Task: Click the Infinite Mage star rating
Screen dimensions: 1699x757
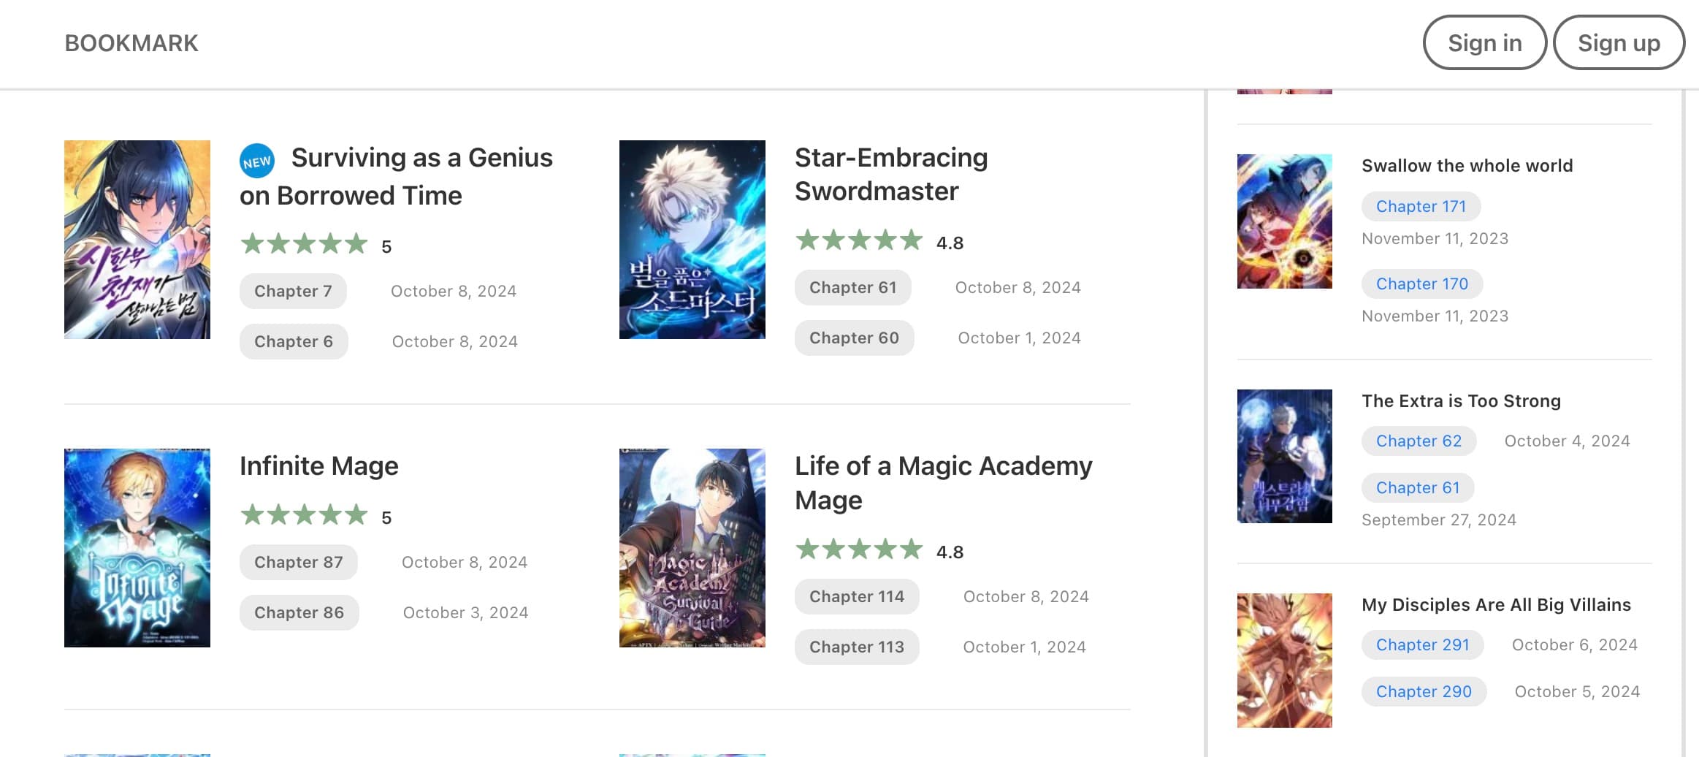Action: 304,515
